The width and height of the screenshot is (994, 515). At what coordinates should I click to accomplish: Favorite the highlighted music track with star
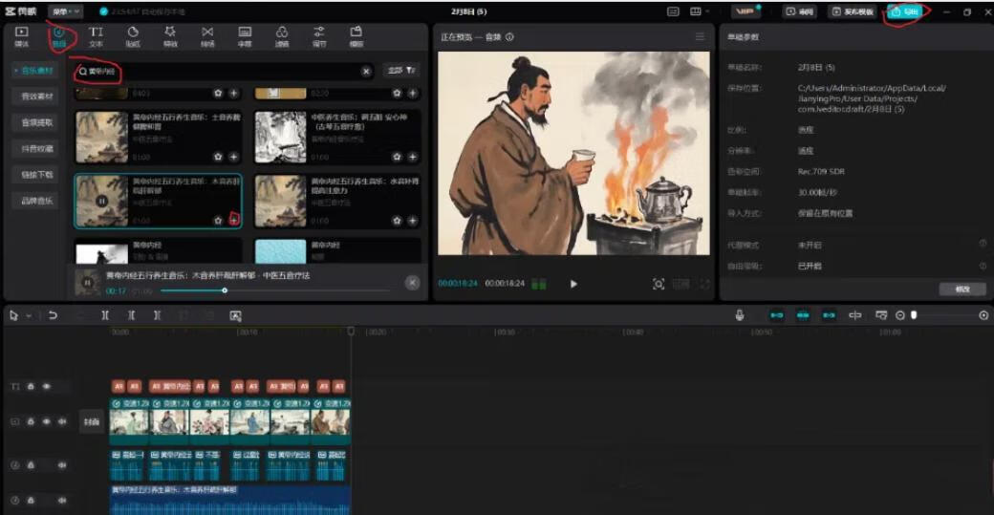[218, 220]
